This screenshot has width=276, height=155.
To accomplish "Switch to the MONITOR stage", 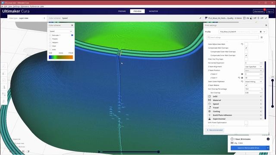I will point(154,11).
